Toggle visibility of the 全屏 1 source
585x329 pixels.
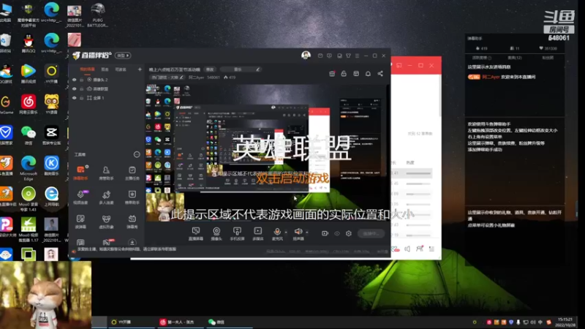point(75,98)
